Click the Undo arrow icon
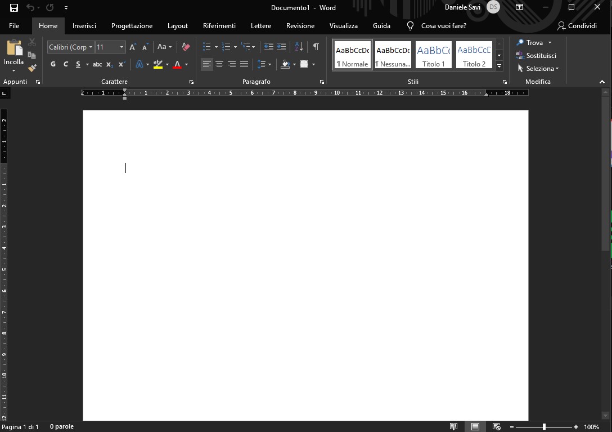Screen dimensions: 612x432 point(30,7)
